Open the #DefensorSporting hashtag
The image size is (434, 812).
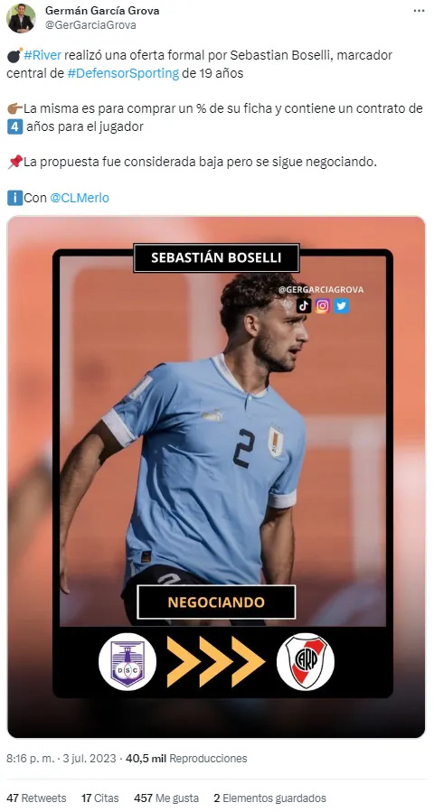pyautogui.click(x=123, y=73)
